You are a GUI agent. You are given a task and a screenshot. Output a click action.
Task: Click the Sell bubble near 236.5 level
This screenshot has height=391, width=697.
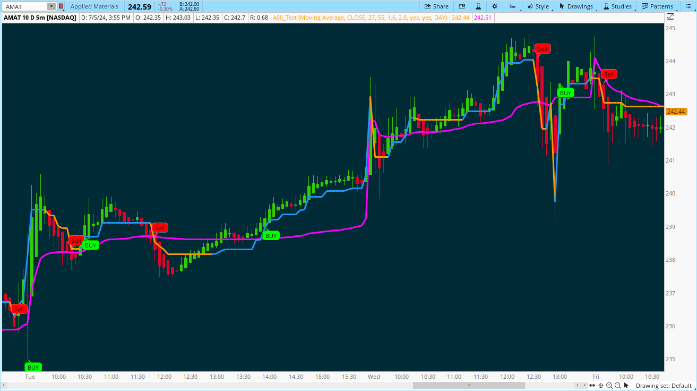click(19, 309)
